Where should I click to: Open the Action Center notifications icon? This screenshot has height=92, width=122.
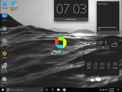pos(118,90)
